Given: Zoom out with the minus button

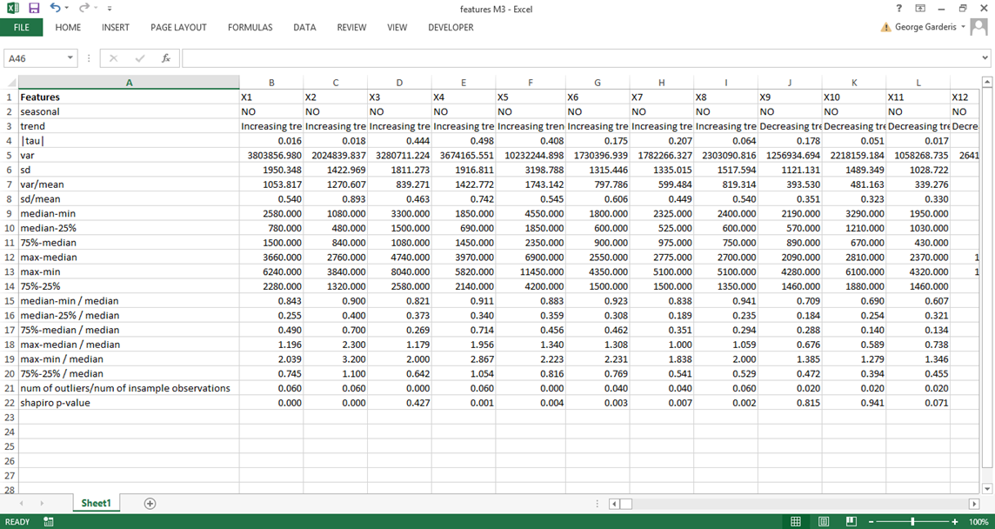Looking at the screenshot, I should click(x=871, y=521).
